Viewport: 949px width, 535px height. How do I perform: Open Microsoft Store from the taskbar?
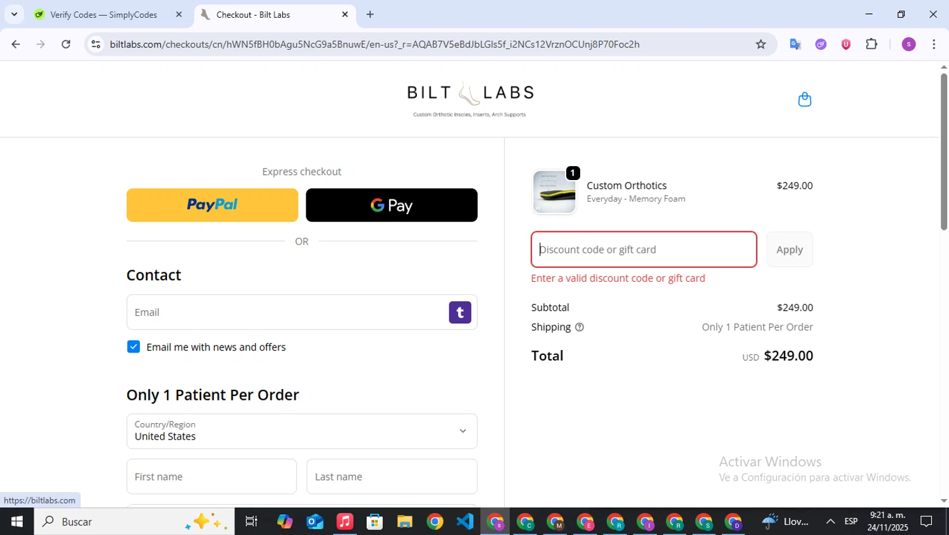(x=375, y=522)
